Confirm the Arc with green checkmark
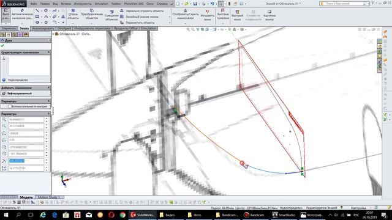 point(2,46)
